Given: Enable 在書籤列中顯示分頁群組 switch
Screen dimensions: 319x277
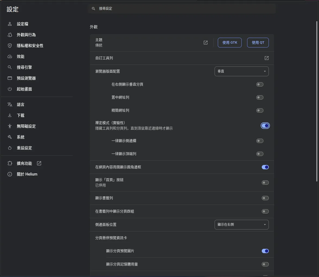Looking at the screenshot, I should coord(265,211).
